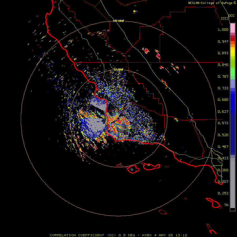Click the TH threshold label on the legend
The height and width of the screenshot is (237, 237).
point(226,205)
